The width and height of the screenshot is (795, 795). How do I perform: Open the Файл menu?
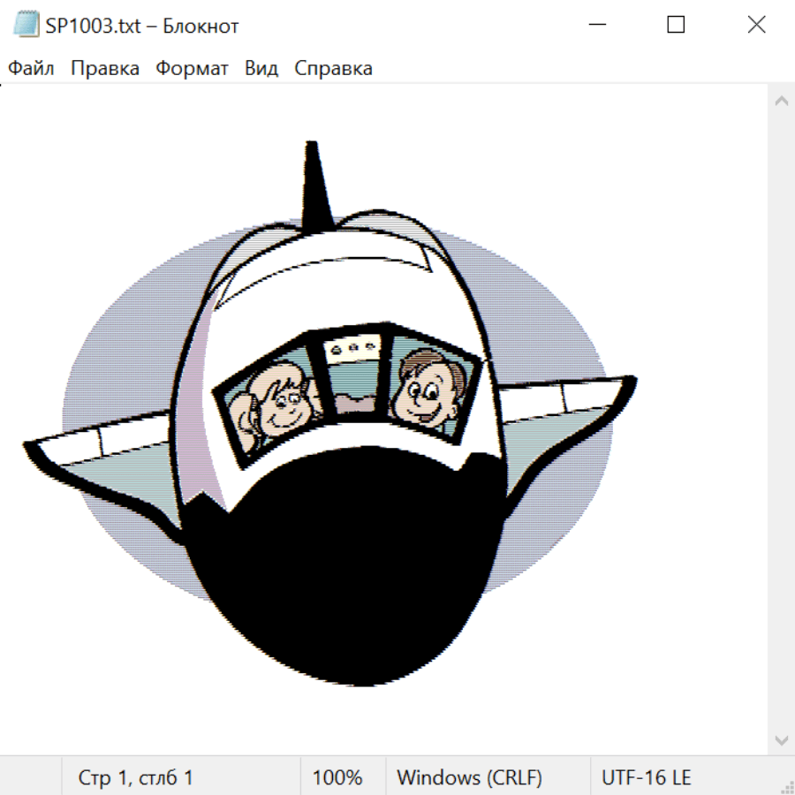31,69
